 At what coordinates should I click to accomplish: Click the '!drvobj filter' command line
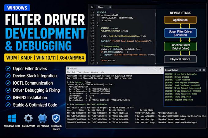79,82
